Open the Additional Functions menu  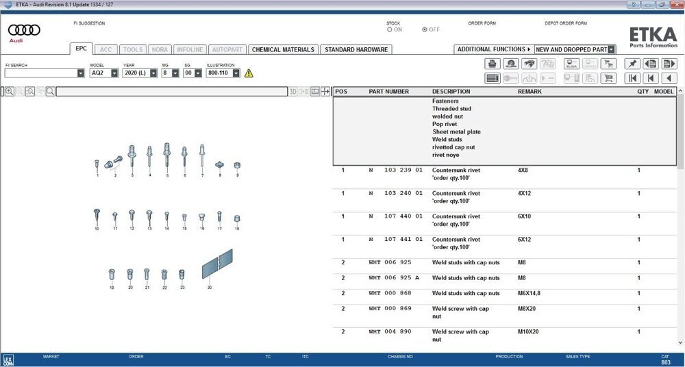tap(494, 49)
